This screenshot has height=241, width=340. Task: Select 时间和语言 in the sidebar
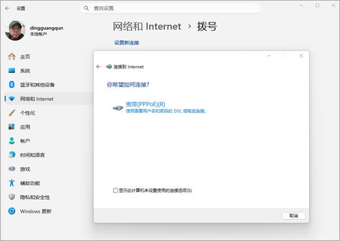click(32, 155)
